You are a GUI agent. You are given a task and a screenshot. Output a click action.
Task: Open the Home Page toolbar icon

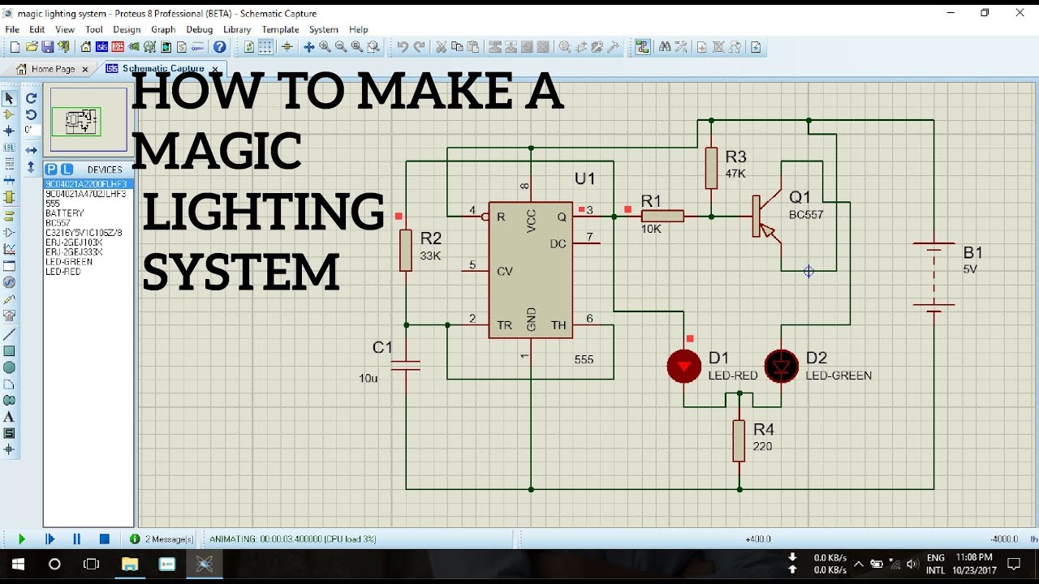[85, 47]
